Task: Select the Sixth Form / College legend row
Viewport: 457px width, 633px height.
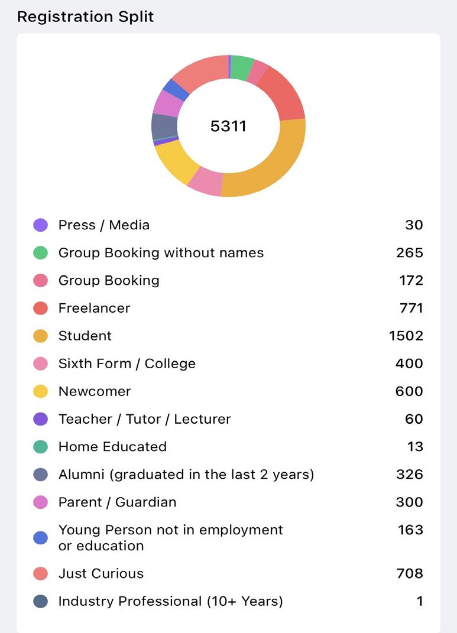Action: tap(228, 363)
